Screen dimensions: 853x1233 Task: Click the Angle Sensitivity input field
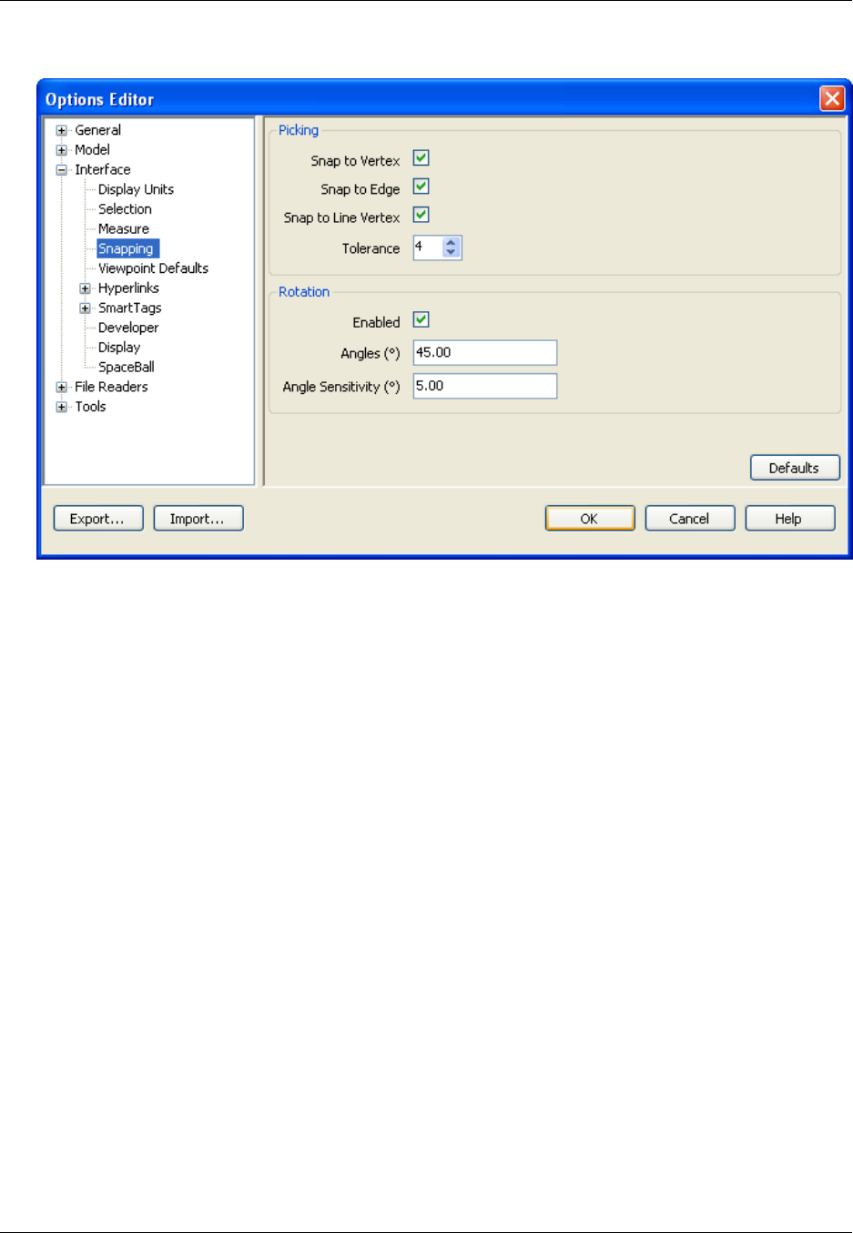(485, 386)
